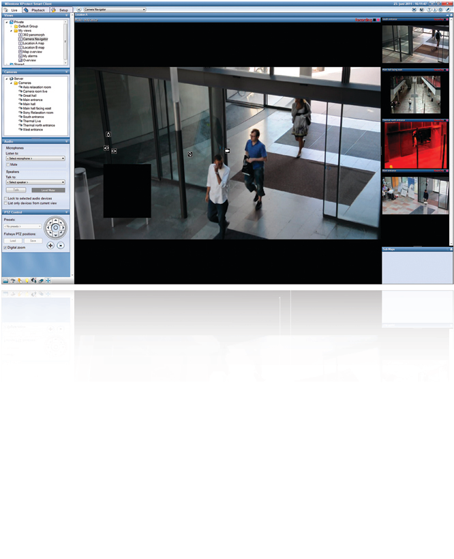Open the Location A map view

click(33, 43)
